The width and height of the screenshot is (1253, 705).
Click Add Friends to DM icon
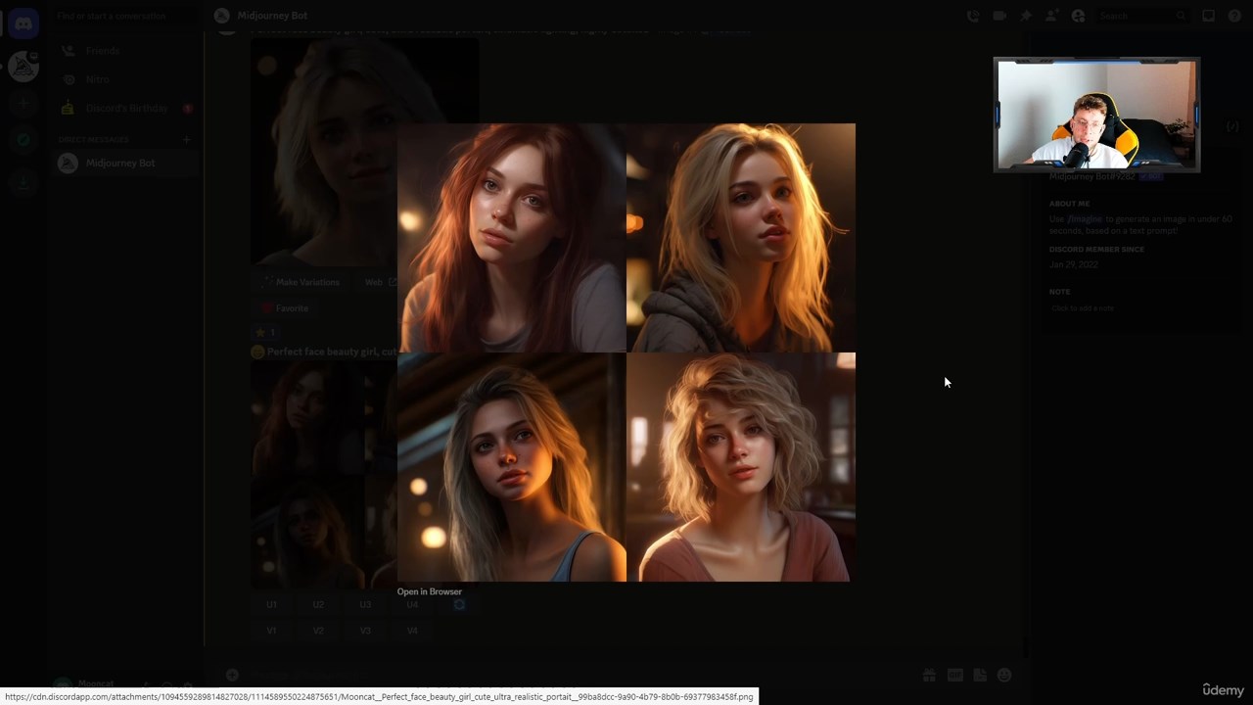click(x=1051, y=16)
